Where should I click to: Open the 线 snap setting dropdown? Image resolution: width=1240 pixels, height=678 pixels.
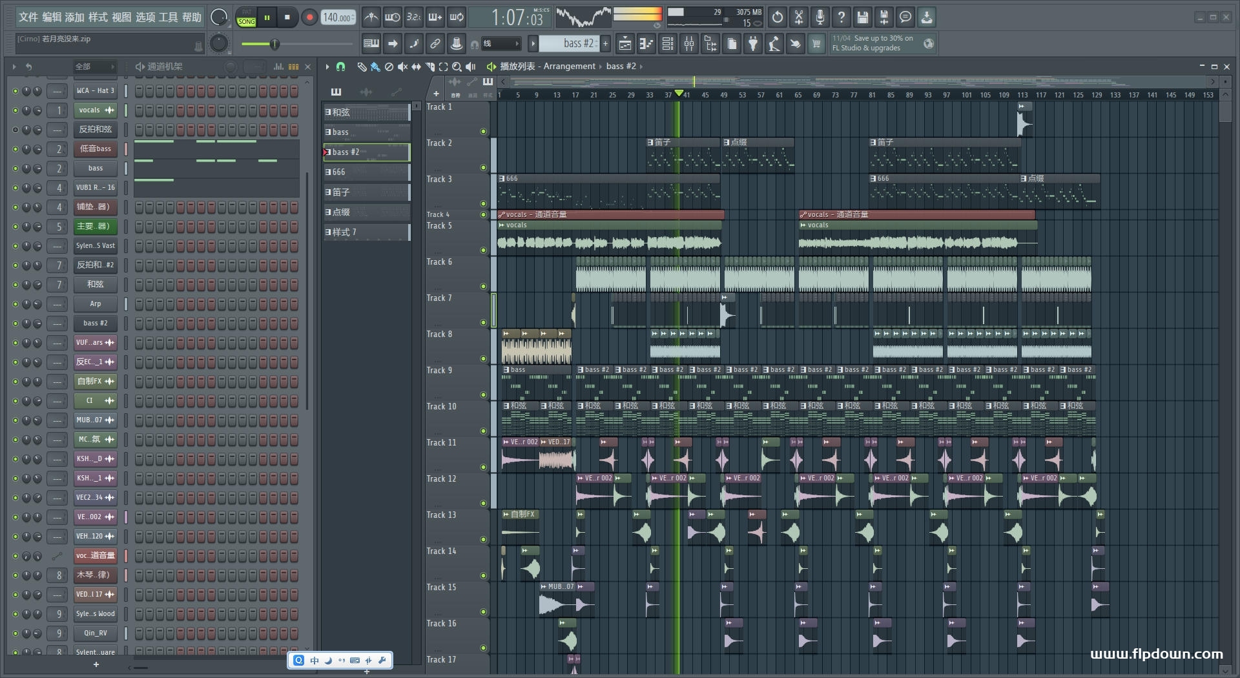click(x=501, y=44)
